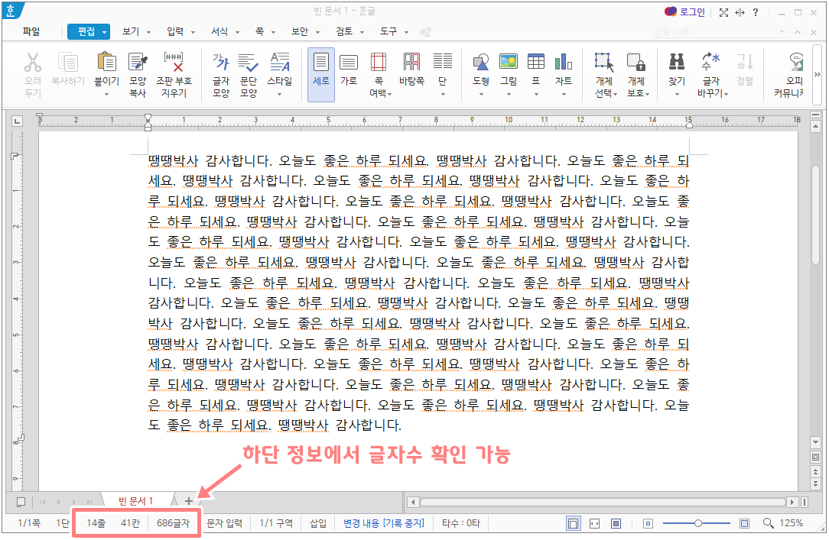Select the 찾기 (Find) binoculars icon

[675, 69]
